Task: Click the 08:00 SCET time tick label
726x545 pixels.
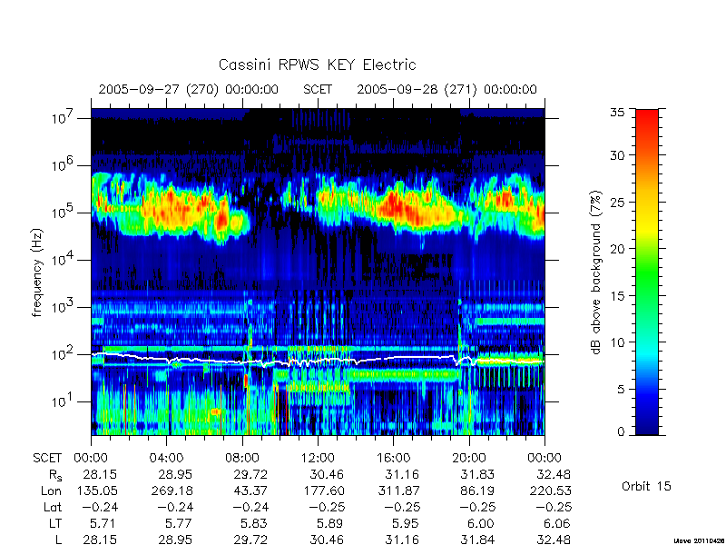Action: click(242, 458)
